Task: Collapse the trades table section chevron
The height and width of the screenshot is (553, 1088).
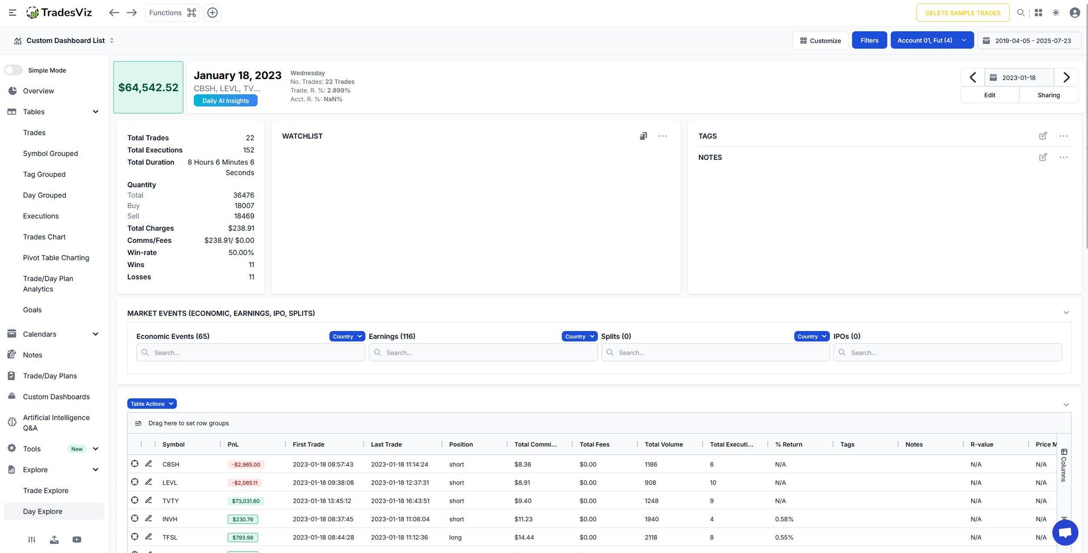Action: click(x=1066, y=405)
